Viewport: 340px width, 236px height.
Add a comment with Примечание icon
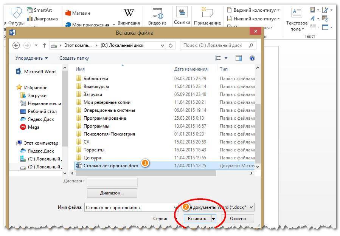coord(207,13)
